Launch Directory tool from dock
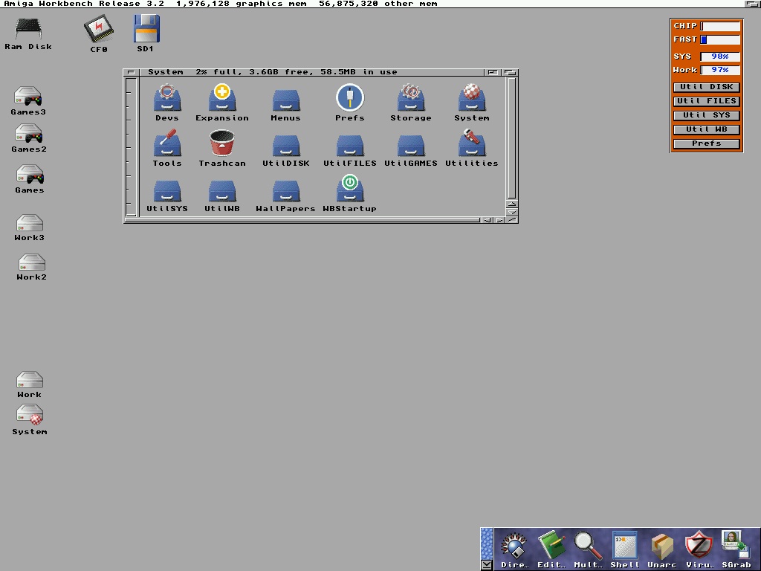Image resolution: width=761 pixels, height=571 pixels. point(514,549)
